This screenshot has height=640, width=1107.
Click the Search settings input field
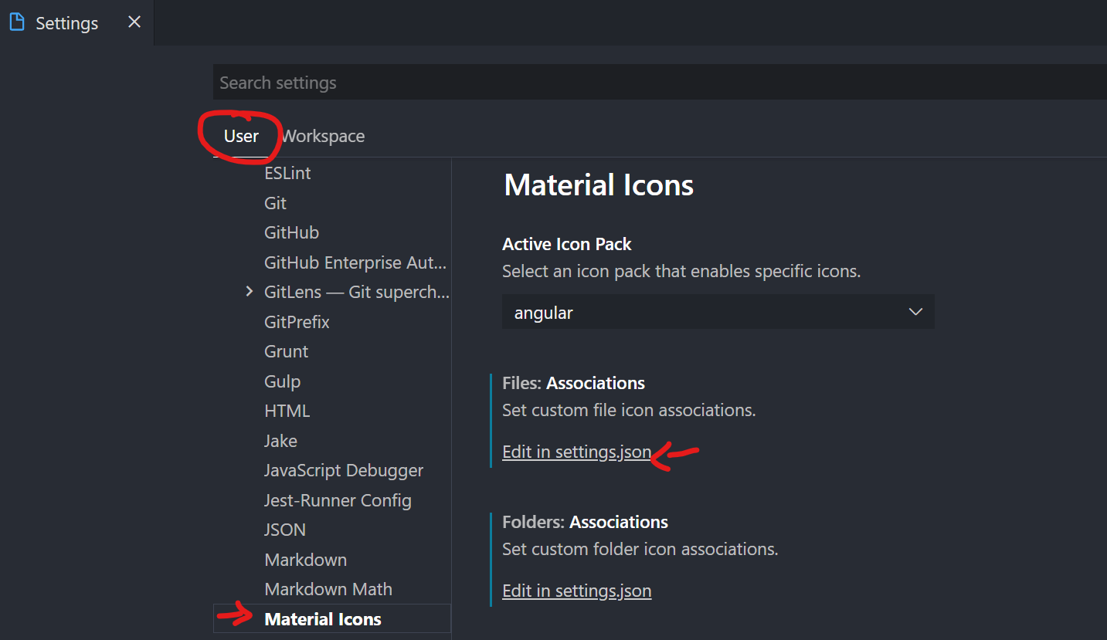(x=541, y=82)
